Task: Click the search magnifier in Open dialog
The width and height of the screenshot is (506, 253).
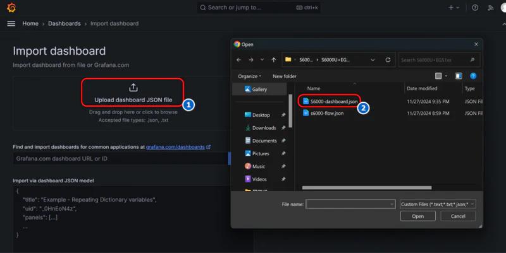Action: [x=472, y=60]
